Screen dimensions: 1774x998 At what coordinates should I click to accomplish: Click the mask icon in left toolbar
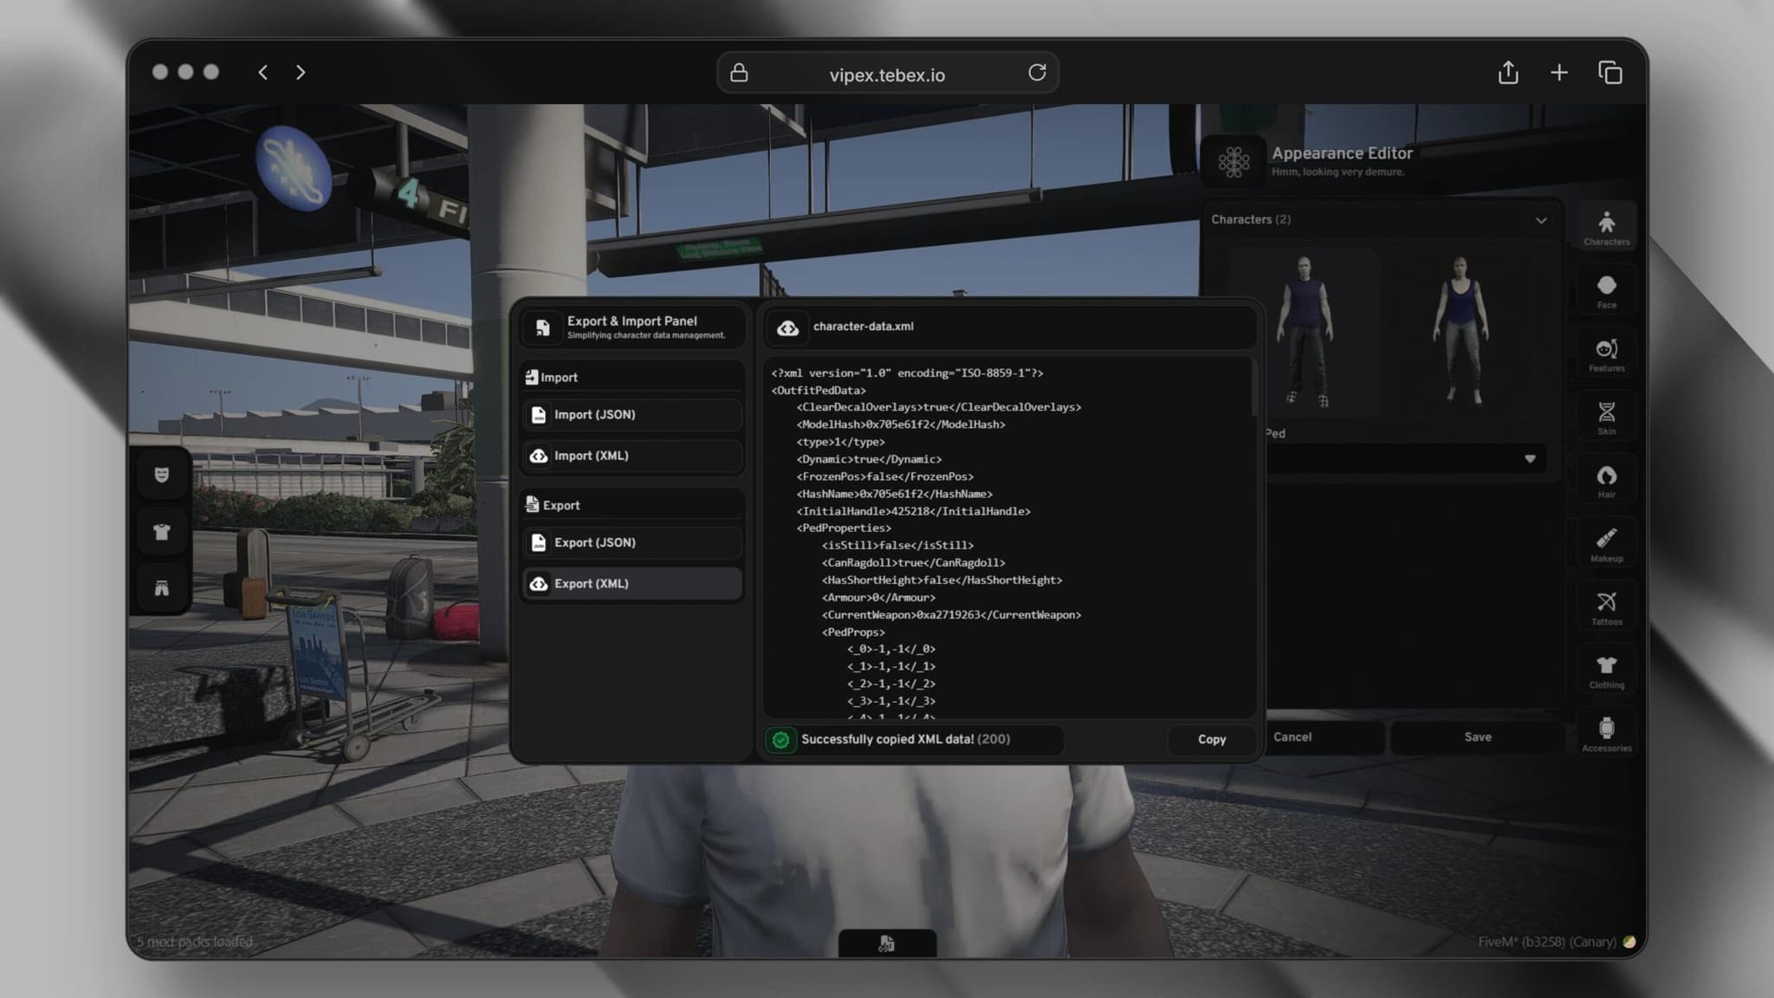coord(161,476)
